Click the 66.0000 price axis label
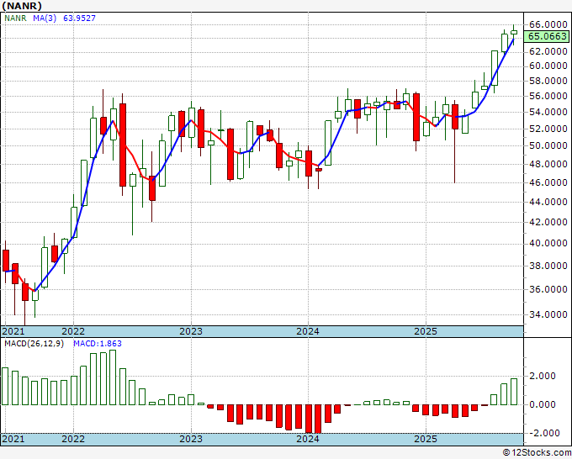This screenshot has width=572, height=459. click(548, 24)
